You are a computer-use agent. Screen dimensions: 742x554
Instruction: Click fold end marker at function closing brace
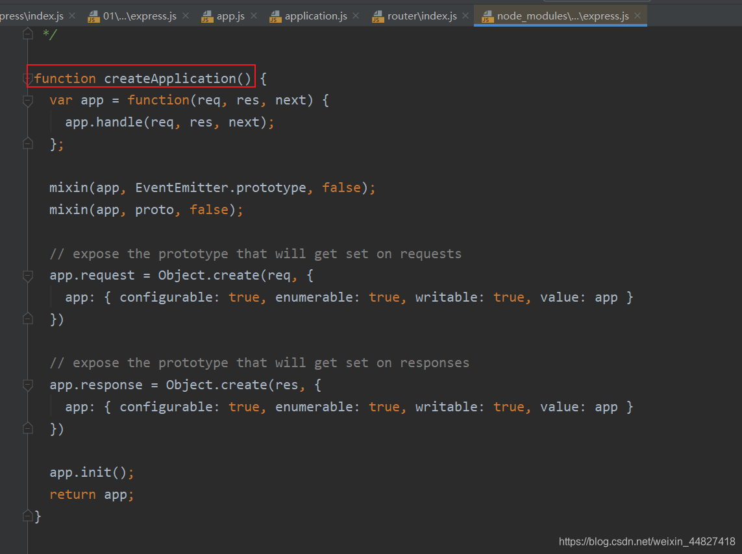click(28, 516)
